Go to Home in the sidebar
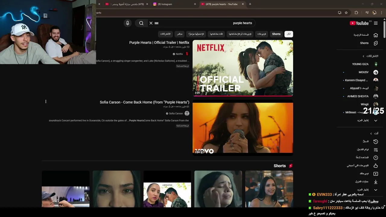Image resolution: width=386 pixels, height=217 pixels. 365,35
